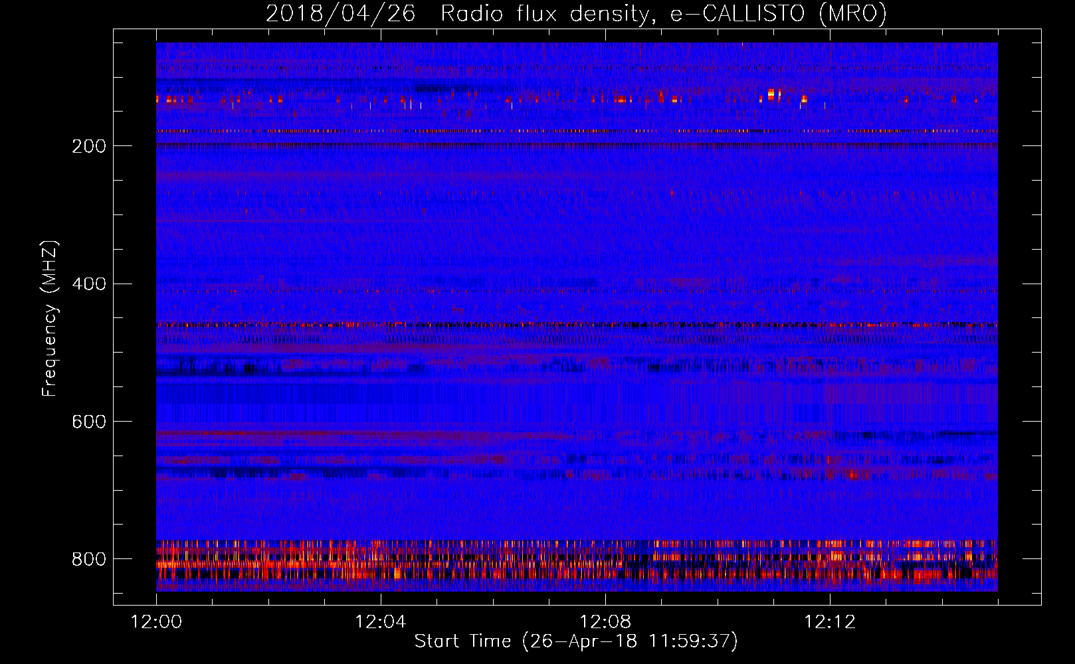The height and width of the screenshot is (664, 1075).
Task: Click the 12:04 time tick label
Action: 381,622
